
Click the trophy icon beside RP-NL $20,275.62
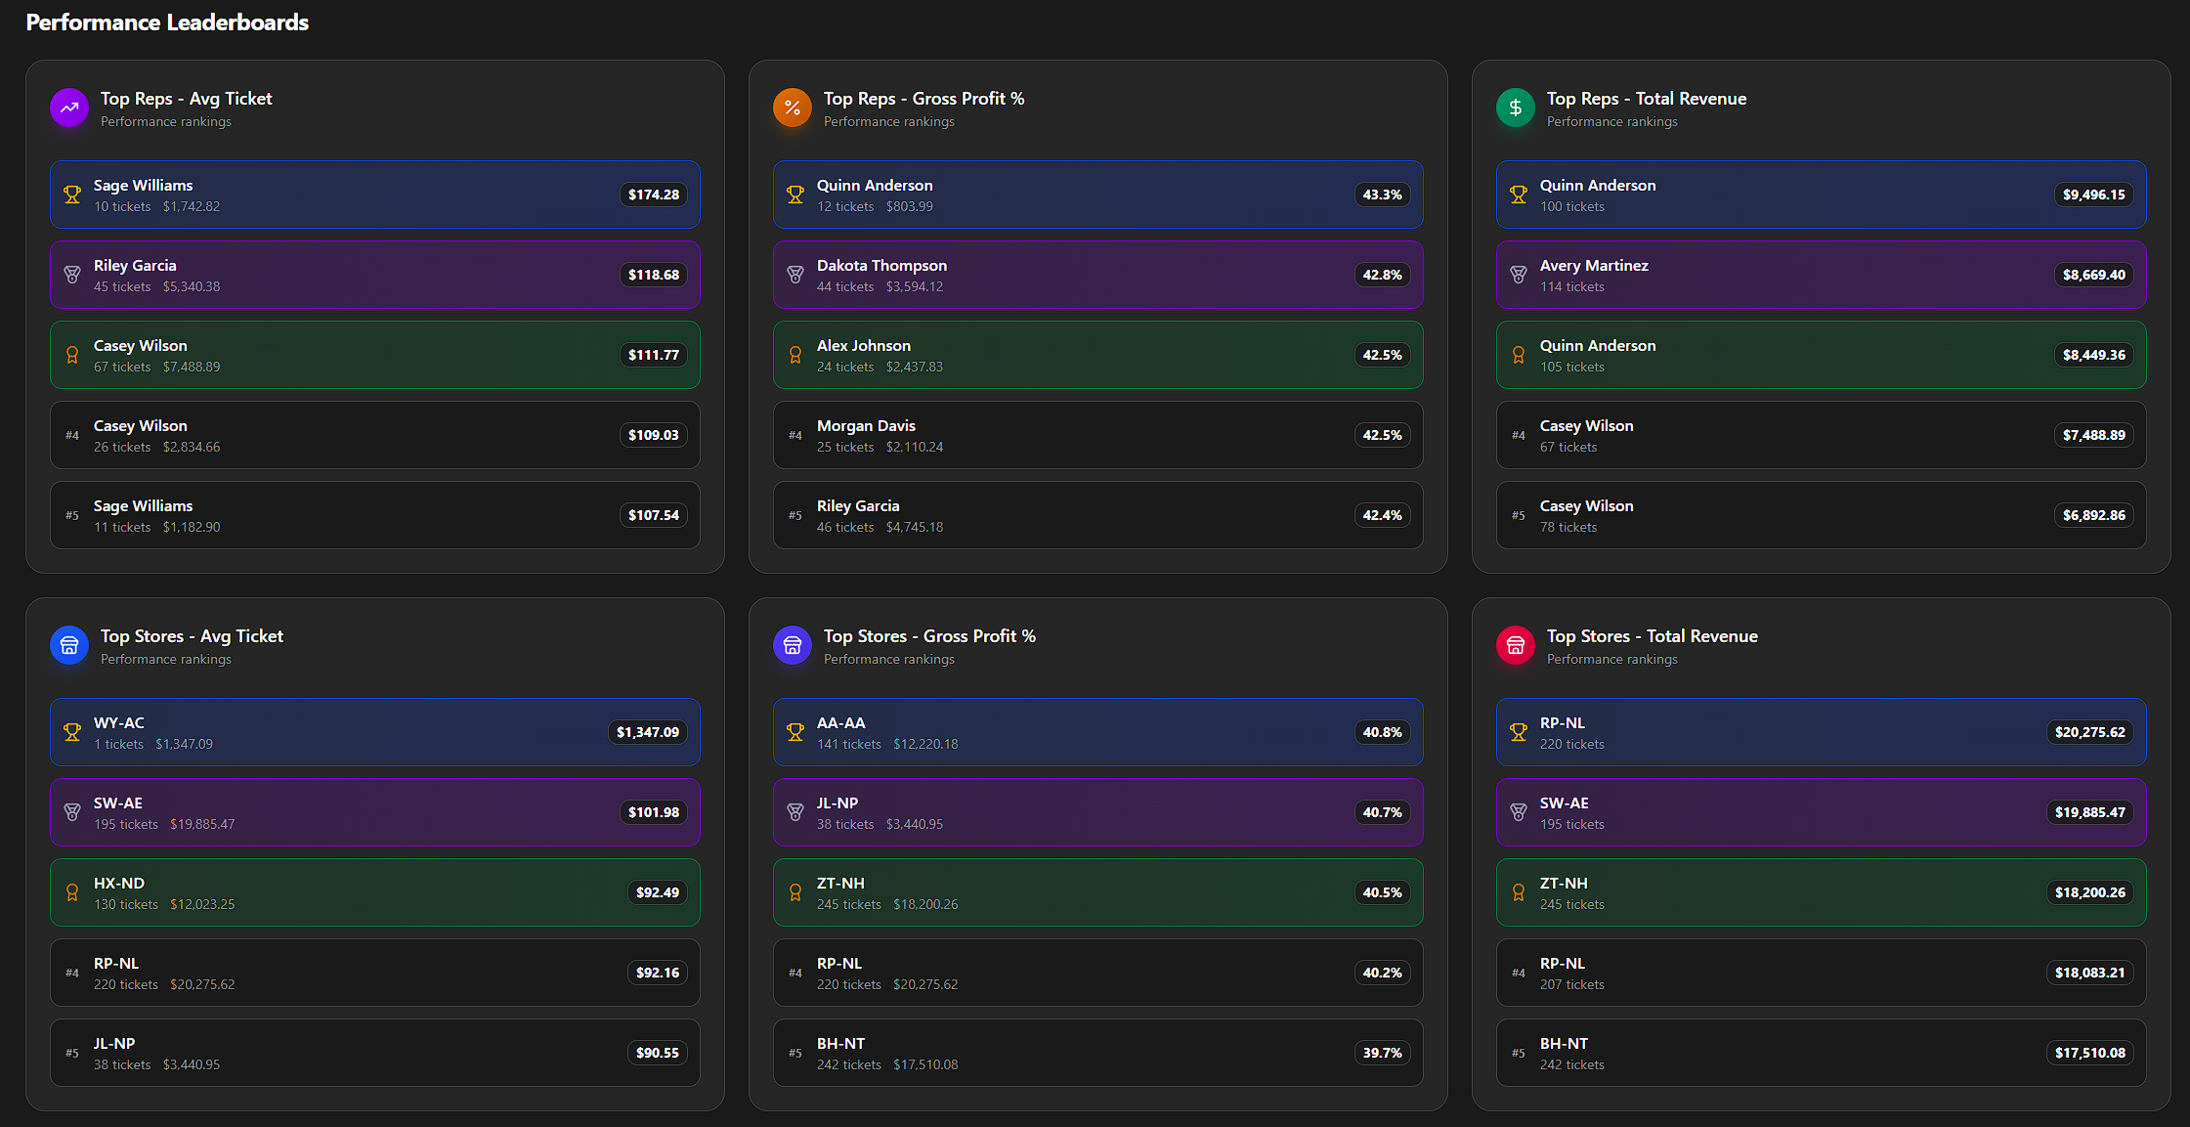(x=1519, y=732)
